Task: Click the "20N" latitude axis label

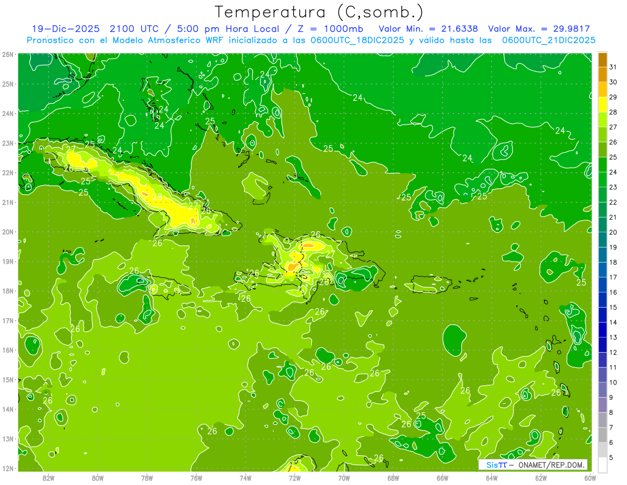Action: coord(7,232)
